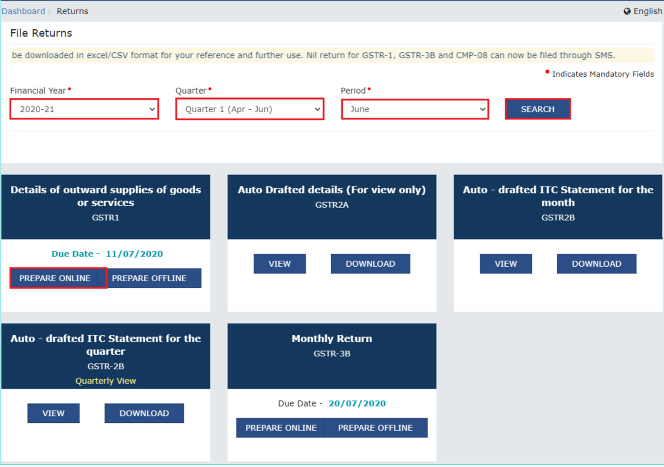Image resolution: width=664 pixels, height=467 pixels.
Task: Click the globe icon beside English
Action: 627,11
